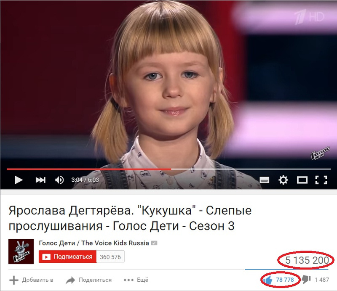Share the video via Поделиться
This screenshot has height=291, width=337.
[89, 280]
